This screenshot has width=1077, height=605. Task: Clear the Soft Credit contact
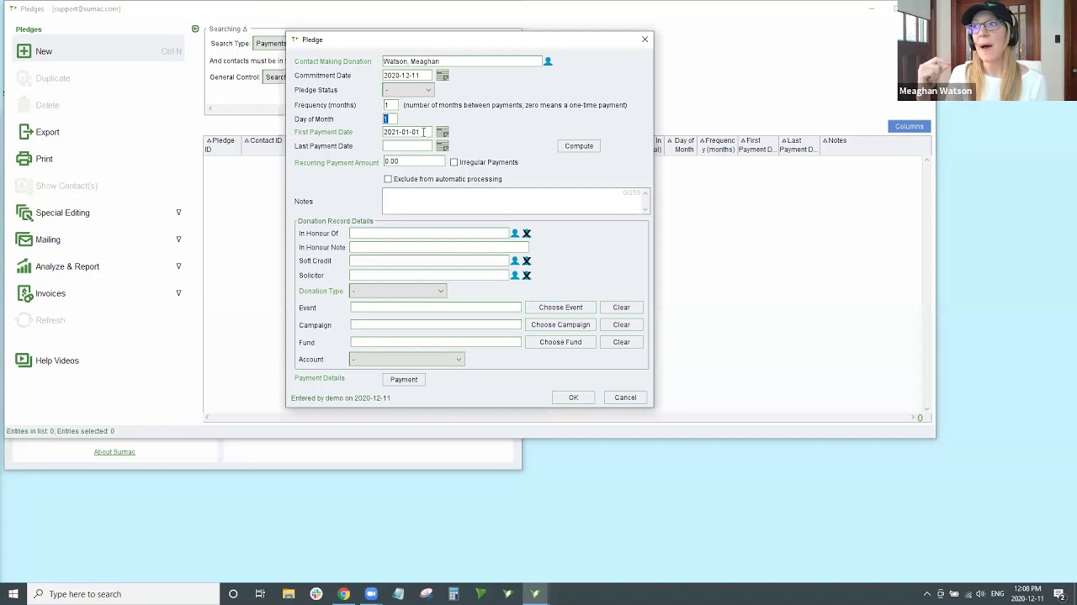tap(527, 260)
